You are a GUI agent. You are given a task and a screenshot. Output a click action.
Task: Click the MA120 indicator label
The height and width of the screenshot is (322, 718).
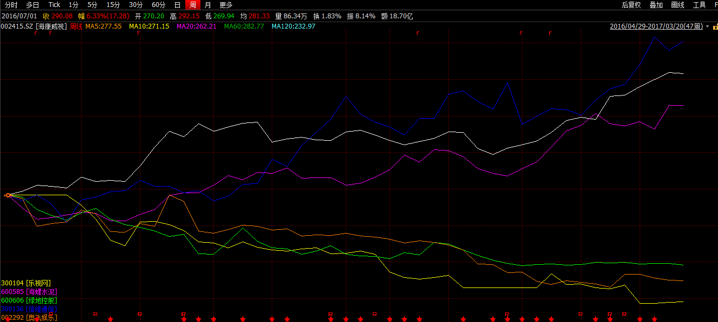click(x=293, y=26)
